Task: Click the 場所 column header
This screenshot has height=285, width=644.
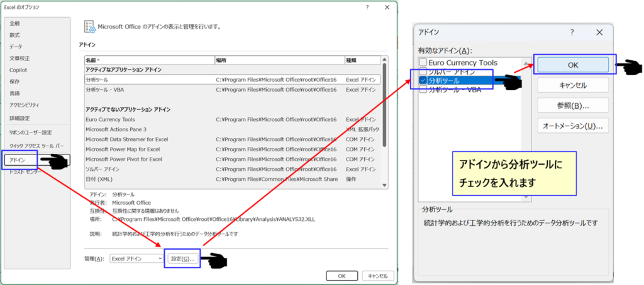Action: [279, 60]
